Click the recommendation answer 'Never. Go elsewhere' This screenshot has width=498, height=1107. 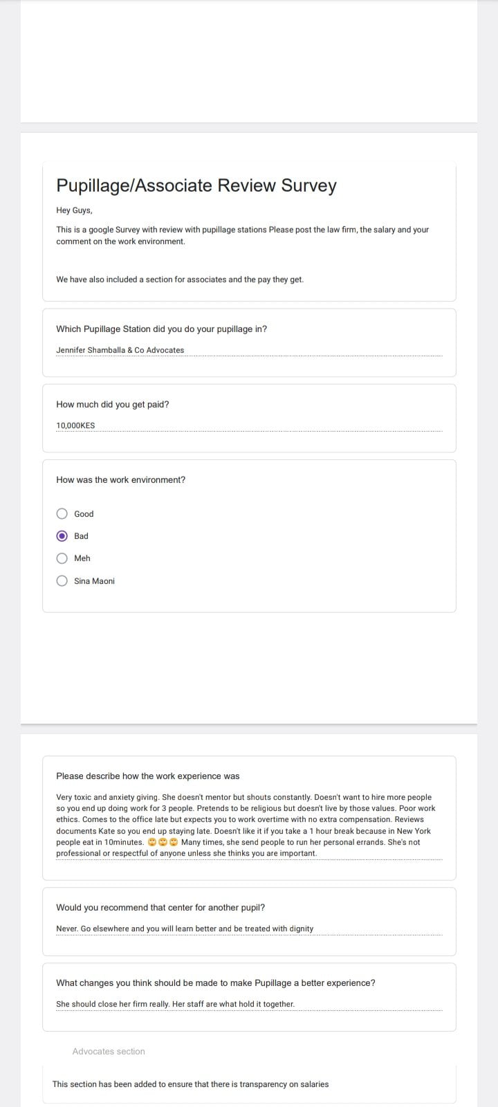click(185, 928)
